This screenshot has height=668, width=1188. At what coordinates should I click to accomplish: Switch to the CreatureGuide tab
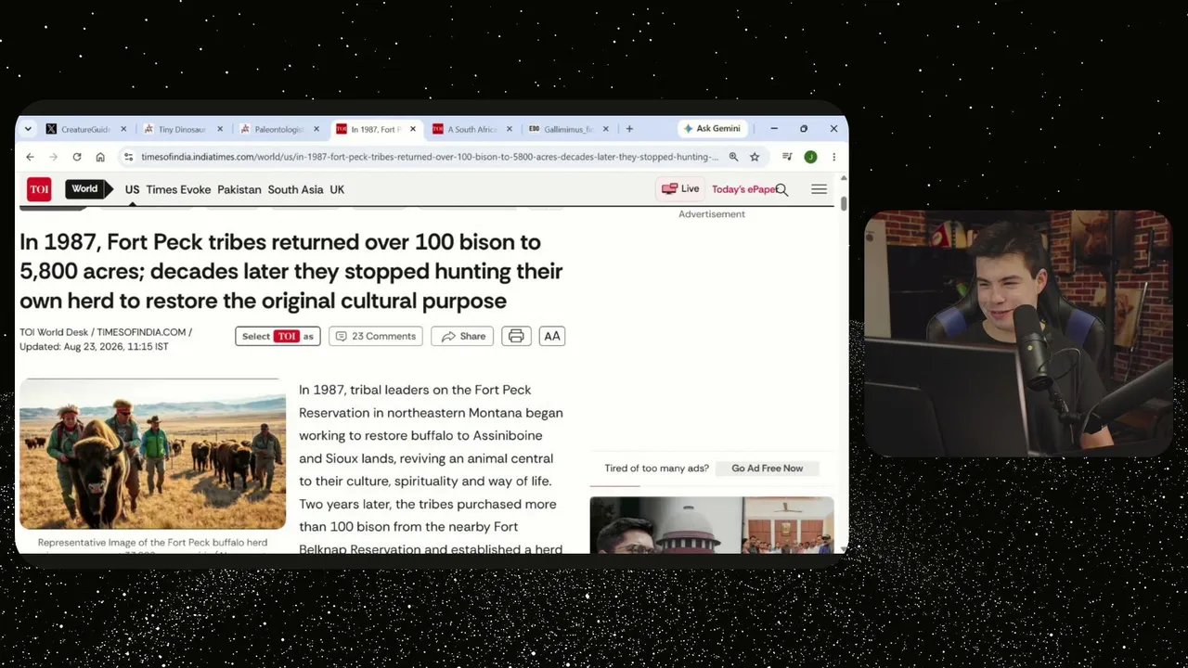(78, 129)
